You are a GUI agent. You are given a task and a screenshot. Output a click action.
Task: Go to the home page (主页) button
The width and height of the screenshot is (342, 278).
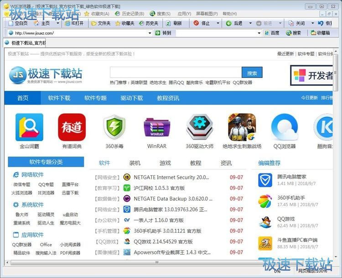[43, 23]
